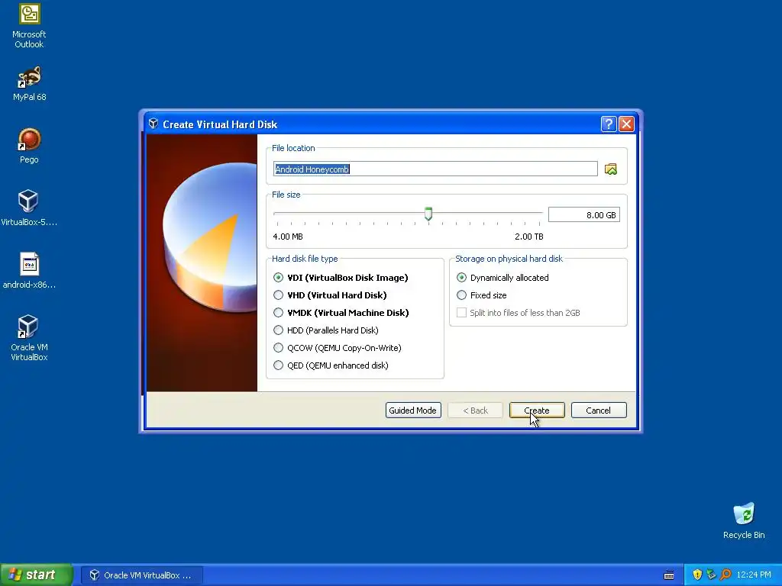Click VirtualBox cube icon in dialog title bar

click(x=153, y=124)
